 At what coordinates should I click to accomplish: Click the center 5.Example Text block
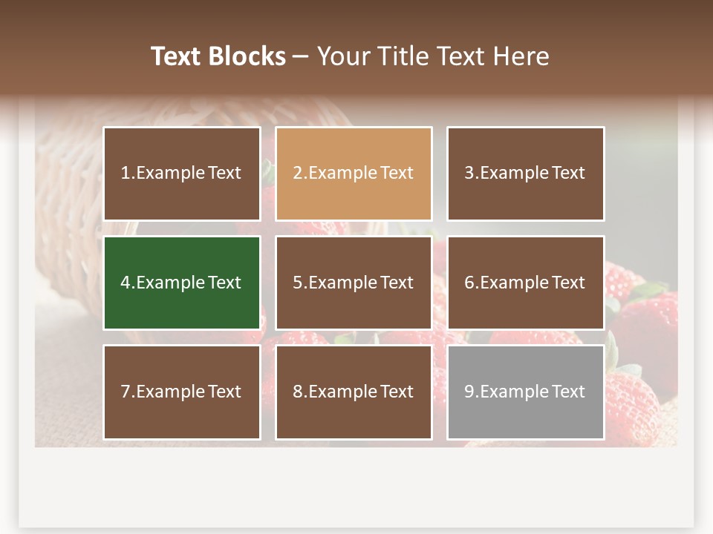click(354, 283)
